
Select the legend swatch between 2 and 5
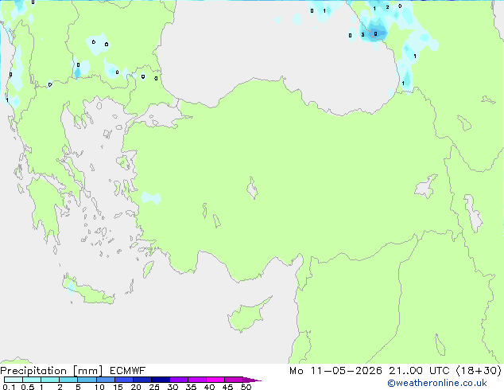coord(68,380)
